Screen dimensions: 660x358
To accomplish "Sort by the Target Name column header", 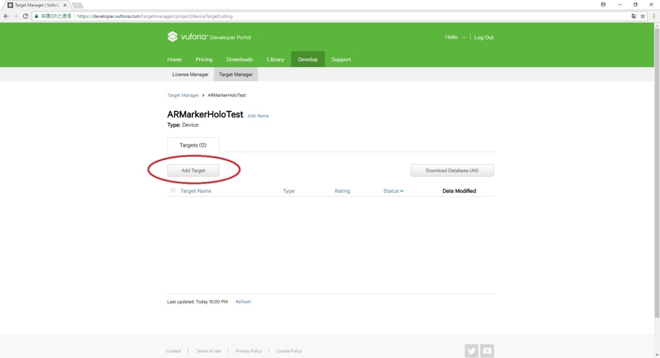I will click(x=196, y=191).
